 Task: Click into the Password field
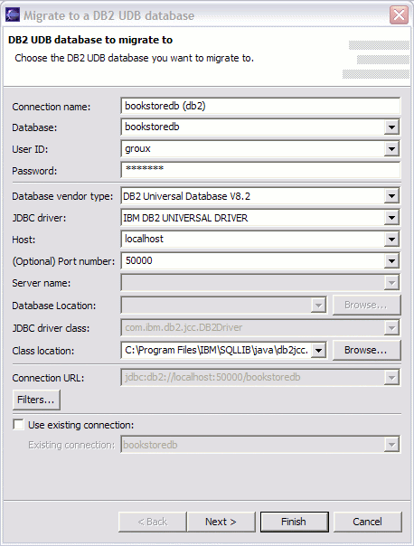click(x=260, y=170)
